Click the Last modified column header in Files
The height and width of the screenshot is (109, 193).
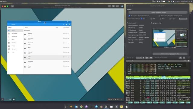click(66, 27)
